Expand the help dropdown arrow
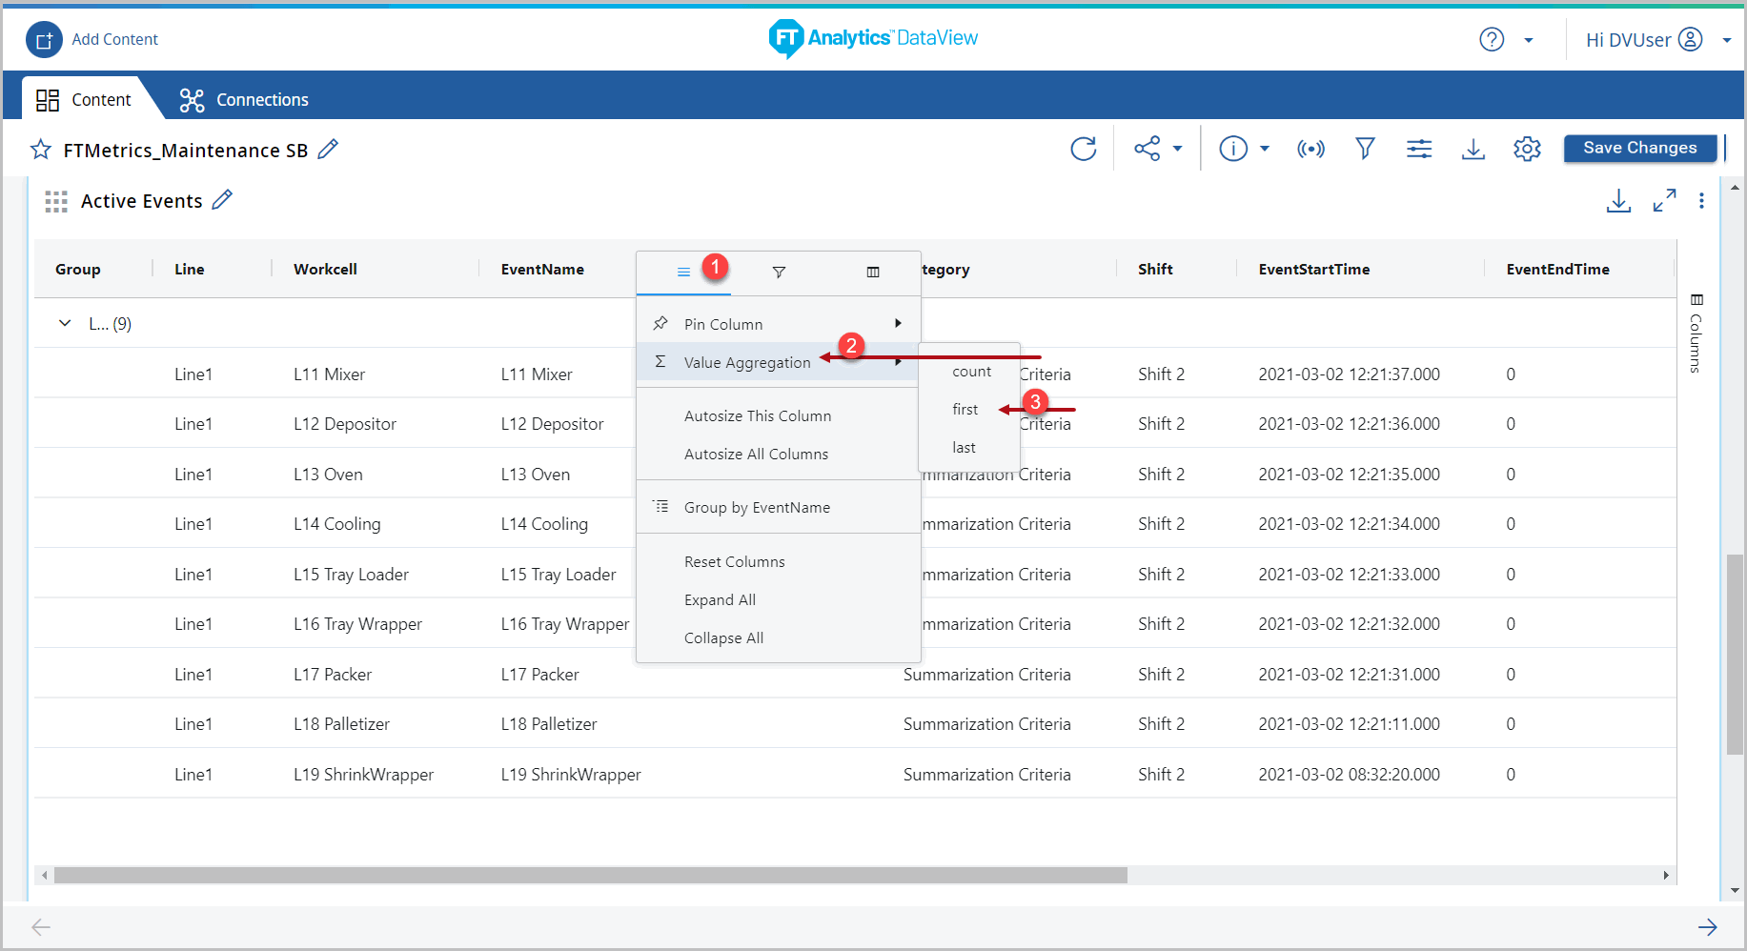 point(1529,40)
